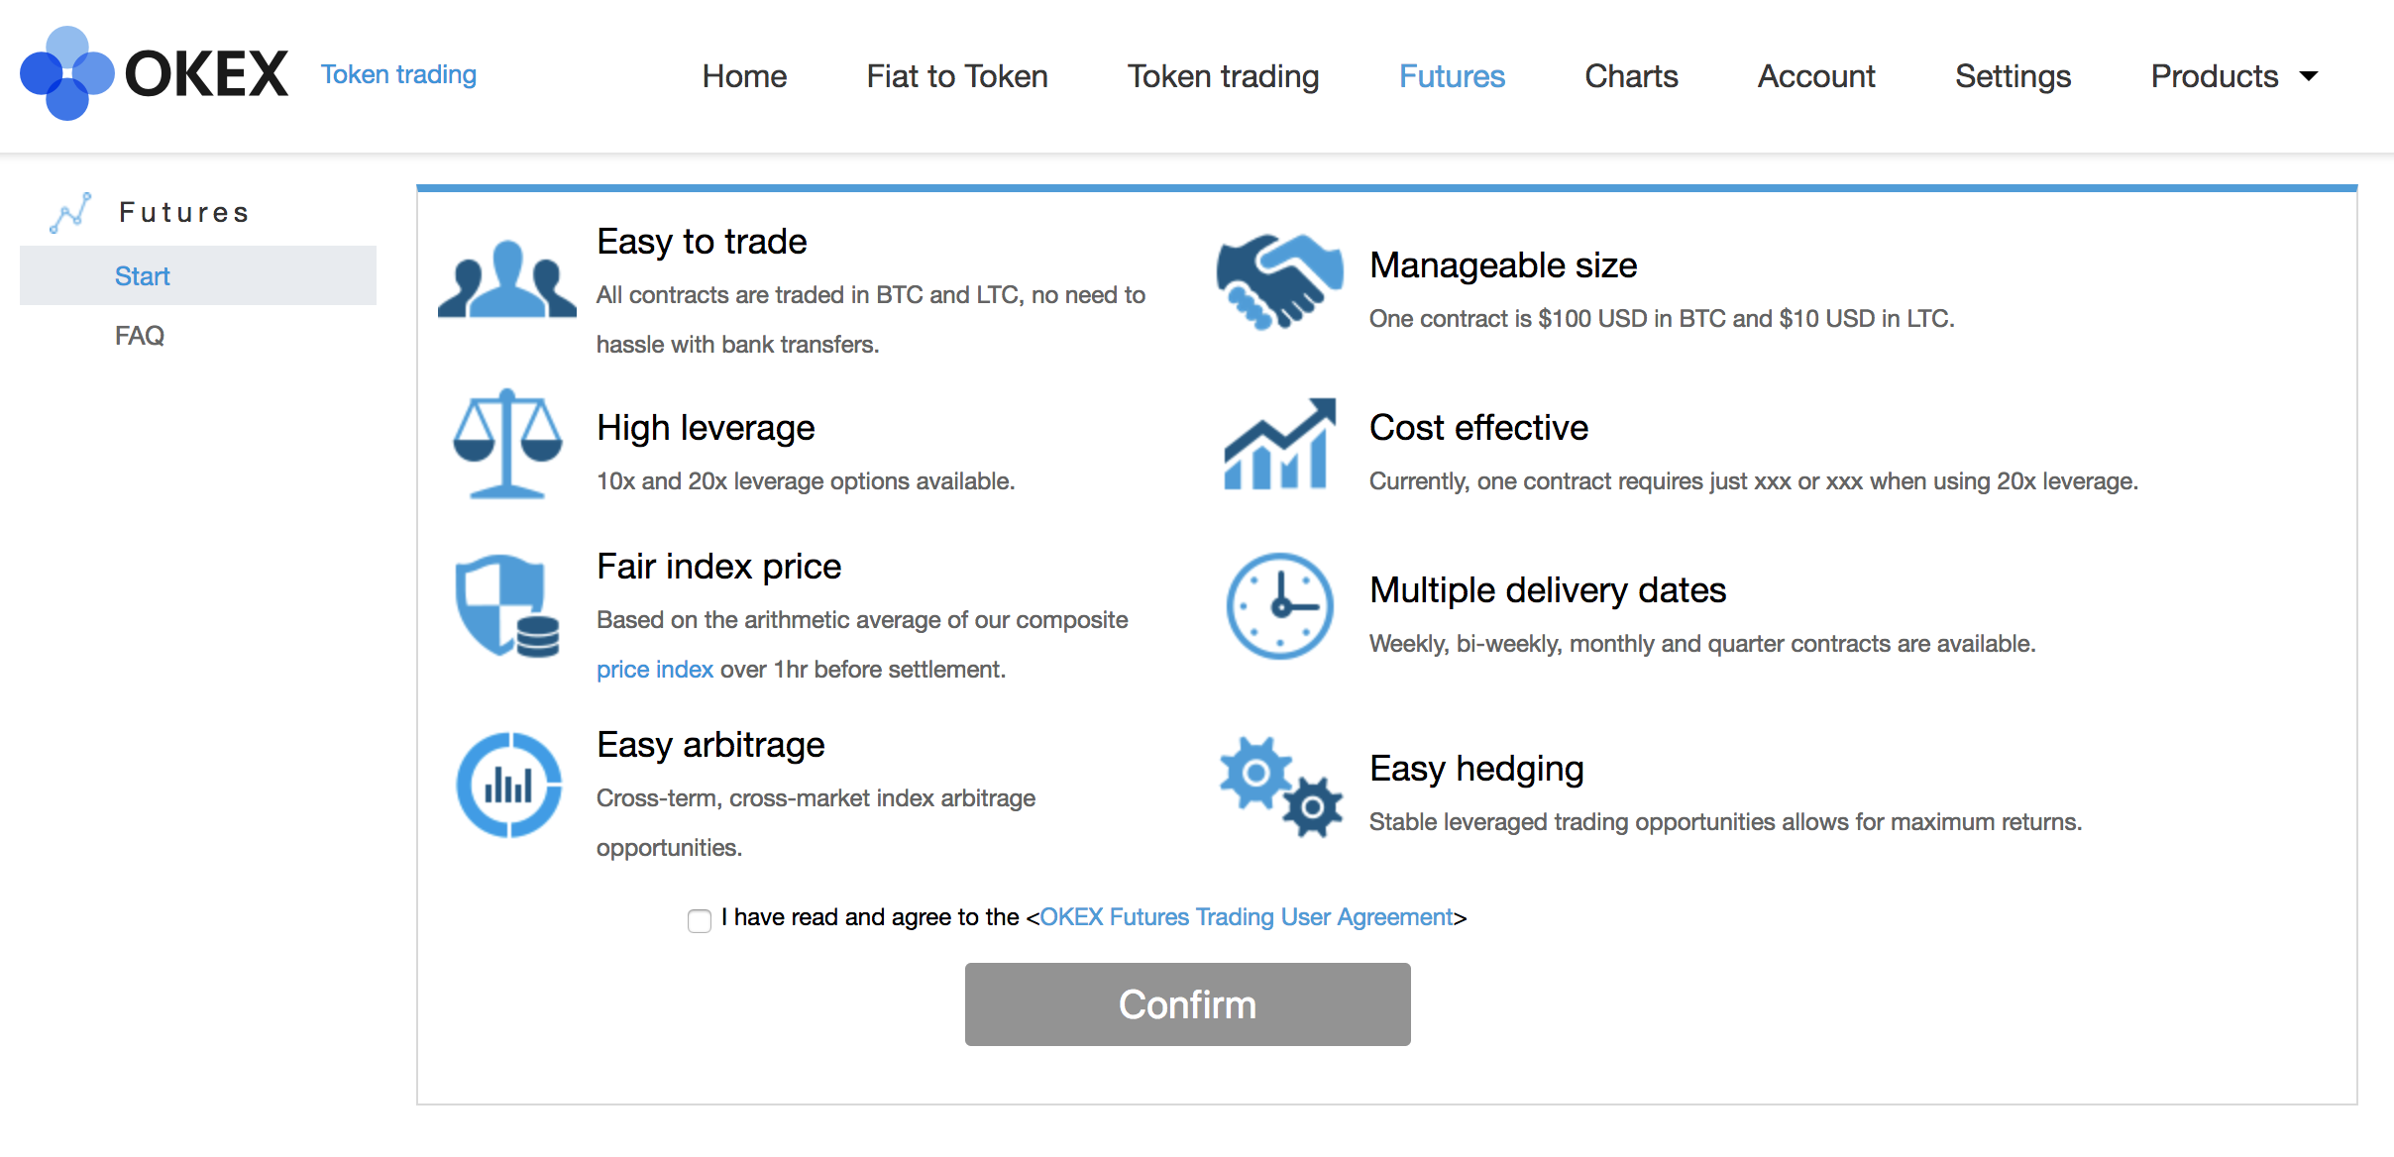Click the Futures chart icon in sidebar

[x=70, y=212]
